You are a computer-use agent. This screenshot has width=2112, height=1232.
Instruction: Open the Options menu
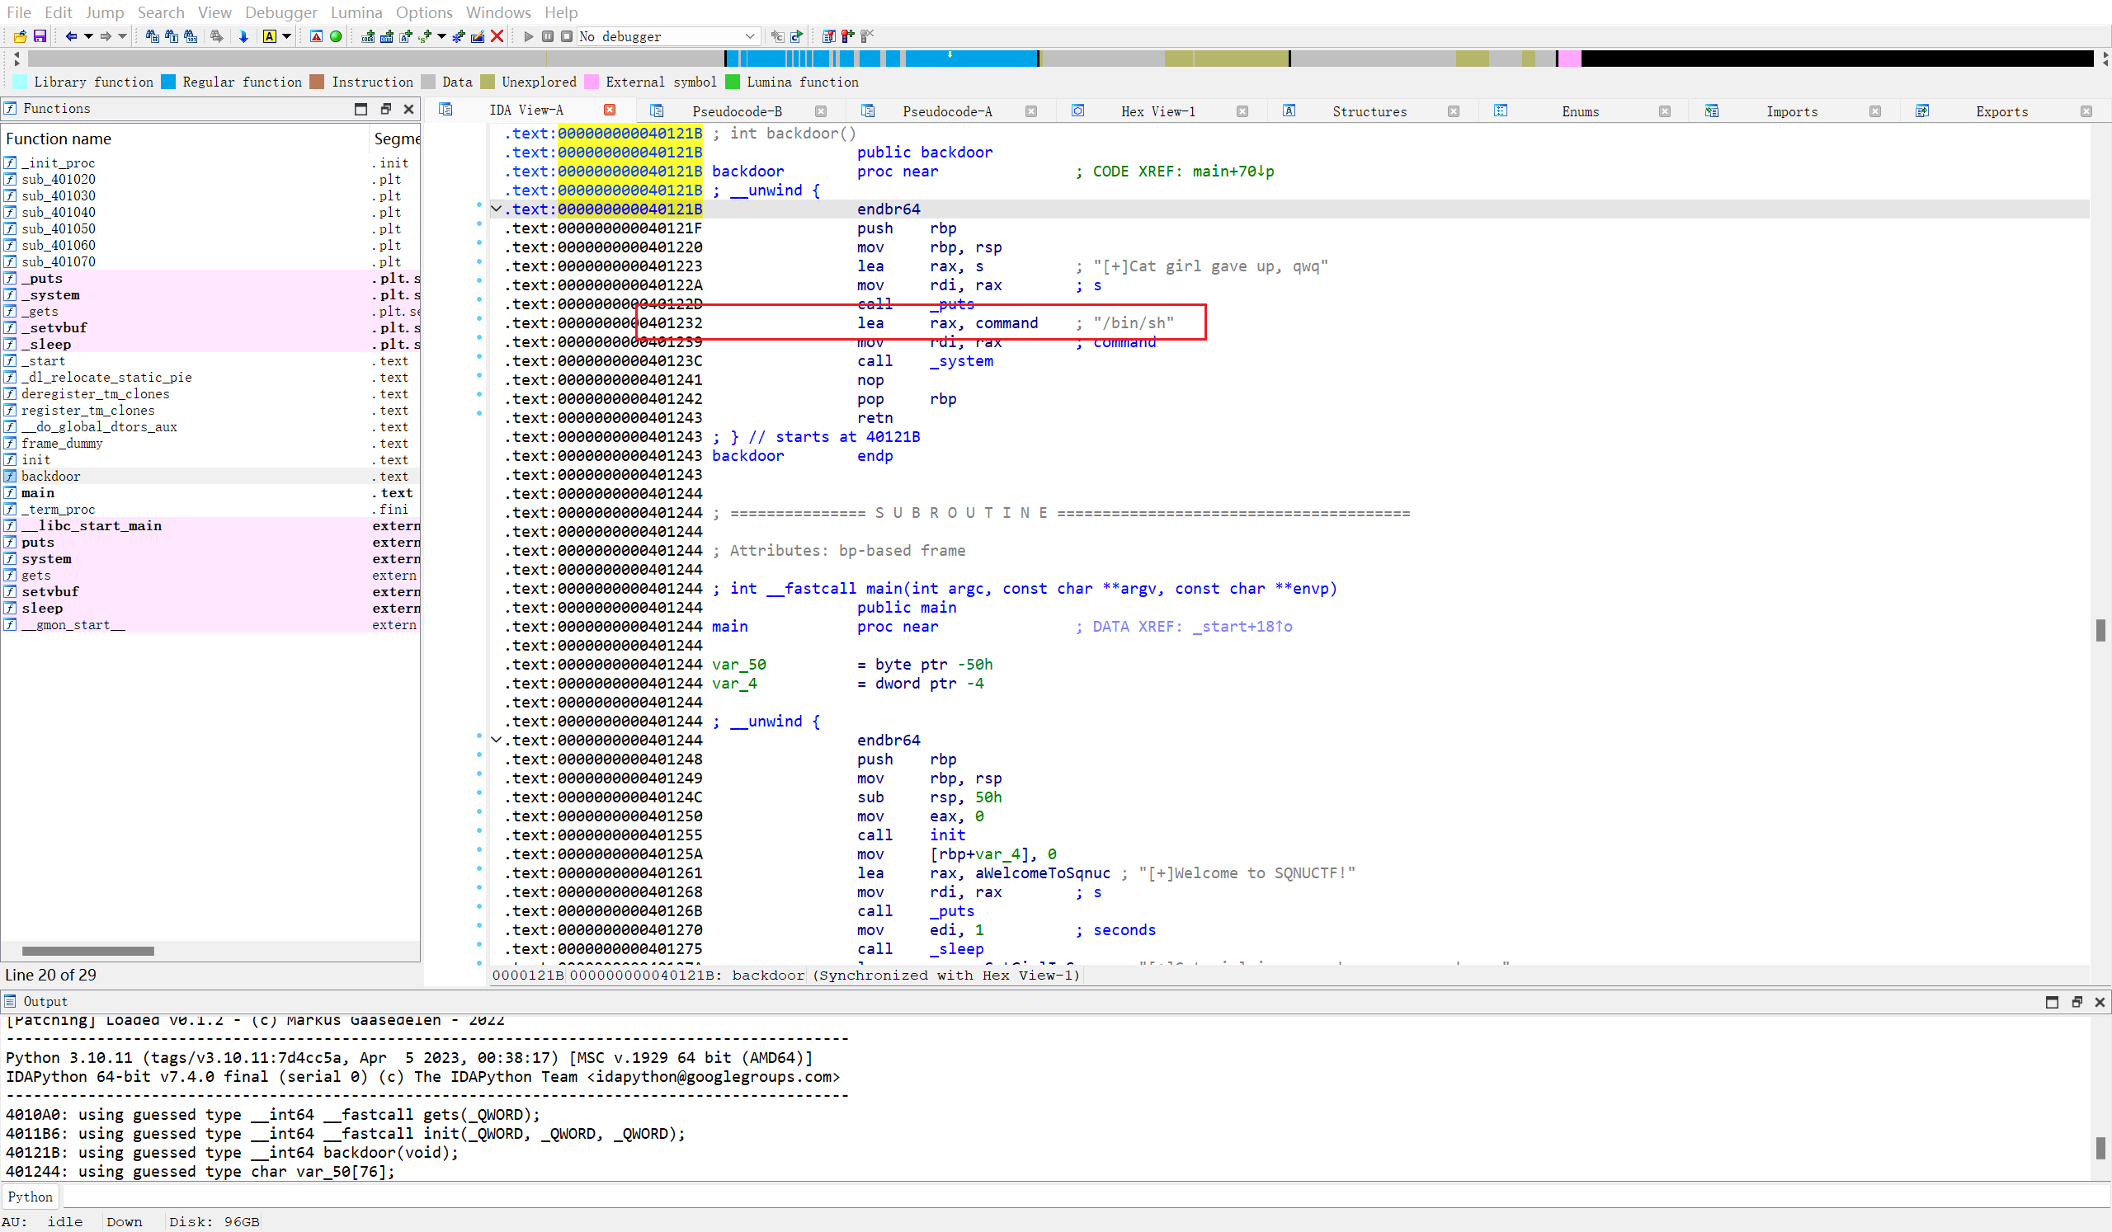tap(424, 12)
